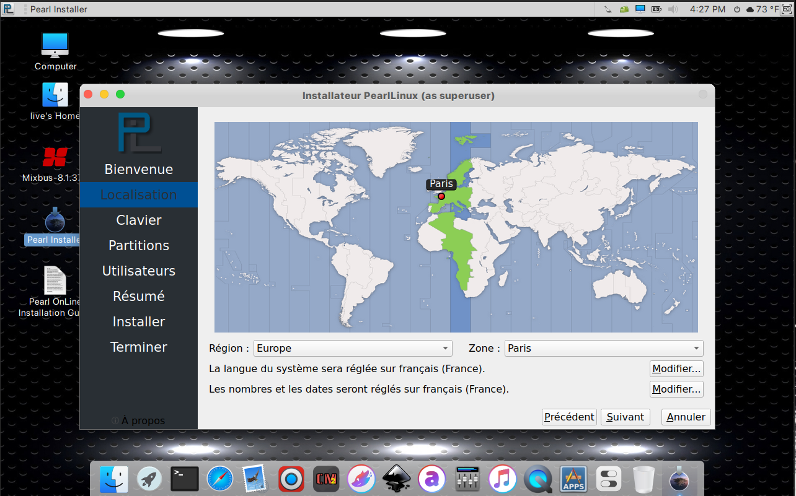Viewport: 796px width, 496px height.
Task: Expand the Zone dropdown showing Paris
Action: tap(604, 348)
